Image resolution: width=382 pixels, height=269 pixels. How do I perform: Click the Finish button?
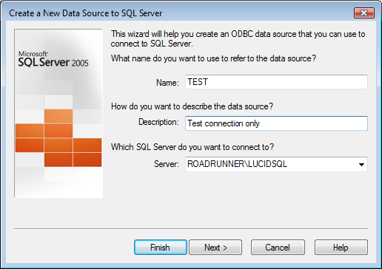coord(161,248)
